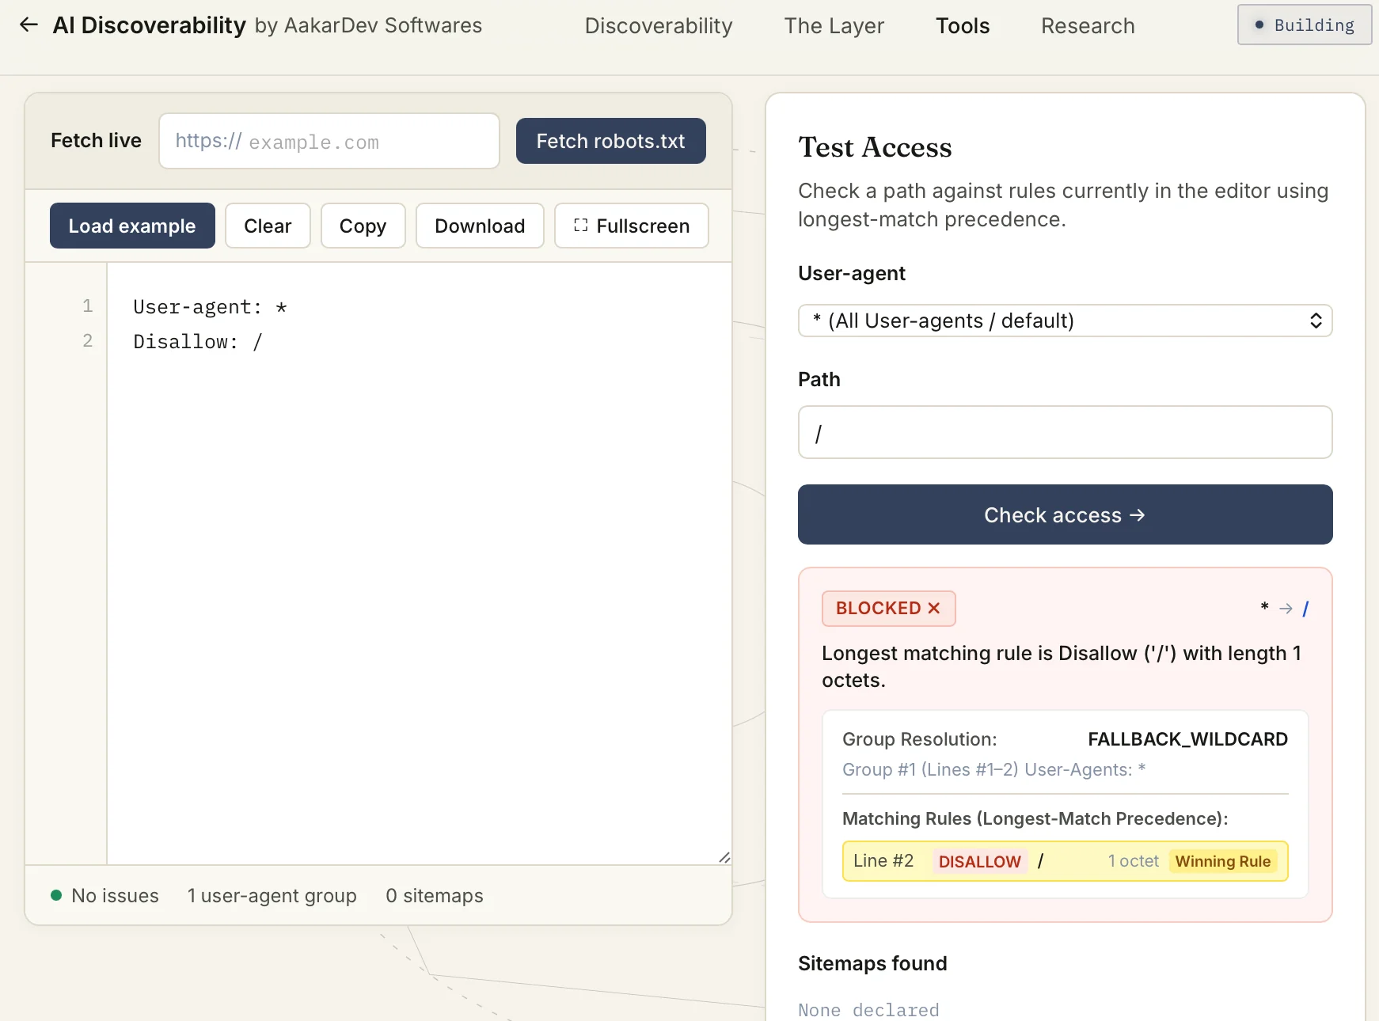Click the 'No issues' status indicator

click(x=104, y=895)
